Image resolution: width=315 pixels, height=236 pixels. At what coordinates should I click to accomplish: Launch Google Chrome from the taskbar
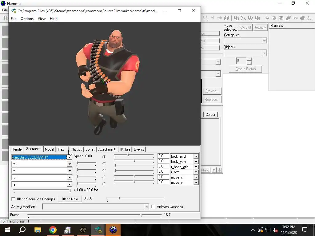[x=53, y=230]
